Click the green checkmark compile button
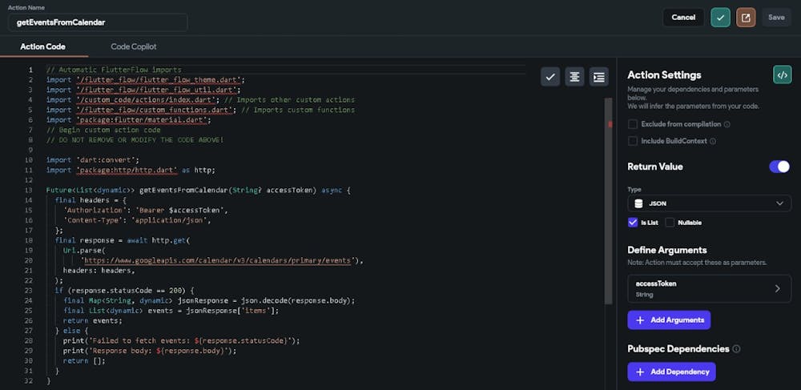This screenshot has width=801, height=390. coord(720,18)
